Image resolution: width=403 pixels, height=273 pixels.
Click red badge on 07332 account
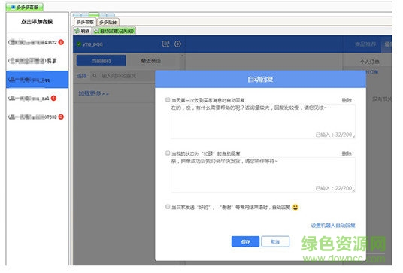(x=61, y=117)
